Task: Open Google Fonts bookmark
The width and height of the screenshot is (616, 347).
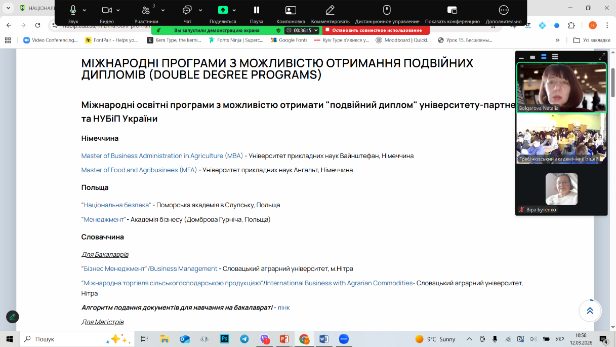Action: 290,40
